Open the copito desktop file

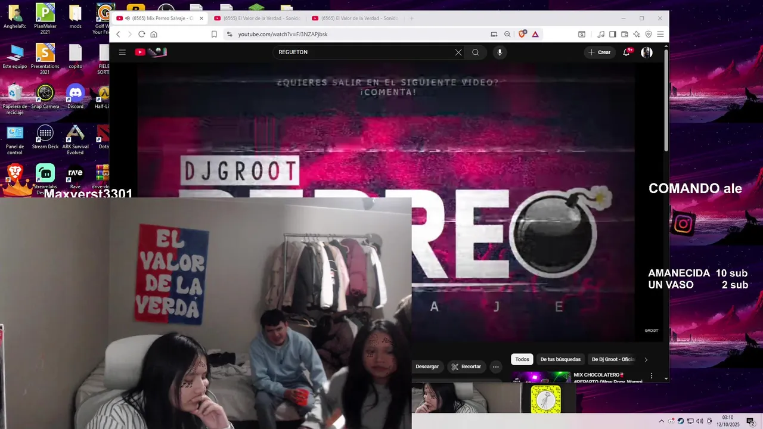click(75, 57)
